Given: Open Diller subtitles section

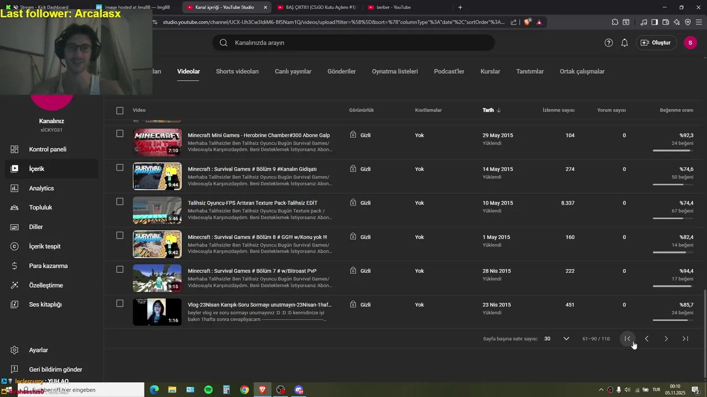Looking at the screenshot, I should click(x=52, y=227).
